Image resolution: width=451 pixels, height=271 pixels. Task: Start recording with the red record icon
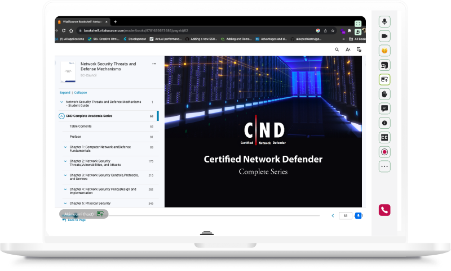pyautogui.click(x=384, y=152)
